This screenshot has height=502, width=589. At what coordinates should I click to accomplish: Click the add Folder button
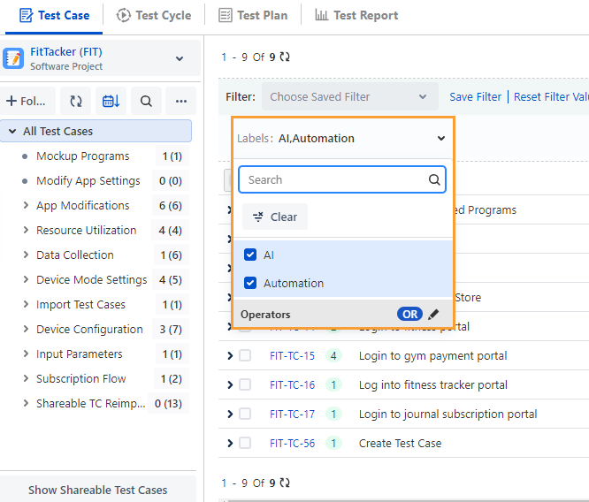coord(27,101)
